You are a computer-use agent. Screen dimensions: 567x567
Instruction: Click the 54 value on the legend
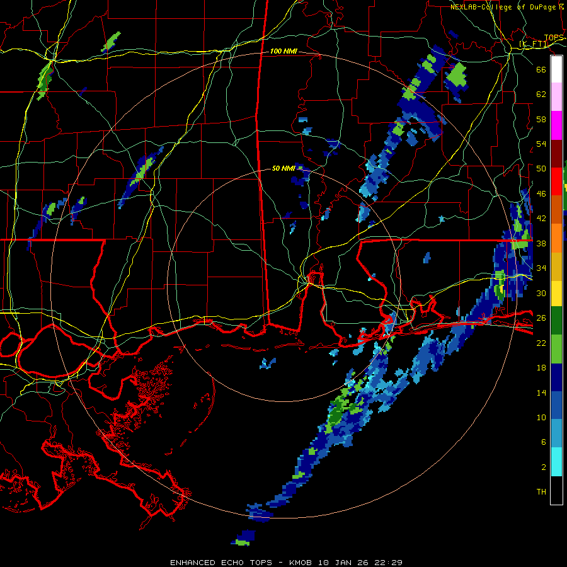click(541, 144)
